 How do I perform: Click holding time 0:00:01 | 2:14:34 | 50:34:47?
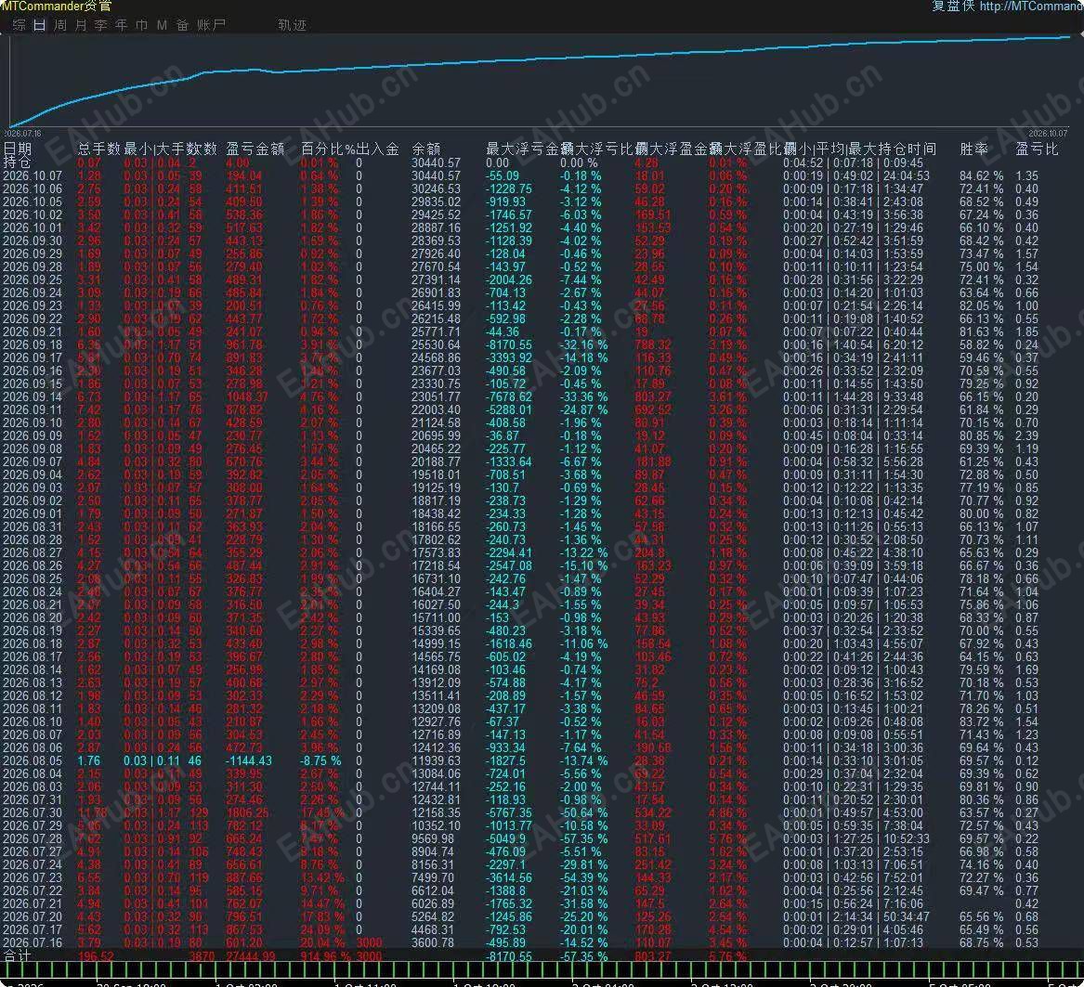click(856, 917)
